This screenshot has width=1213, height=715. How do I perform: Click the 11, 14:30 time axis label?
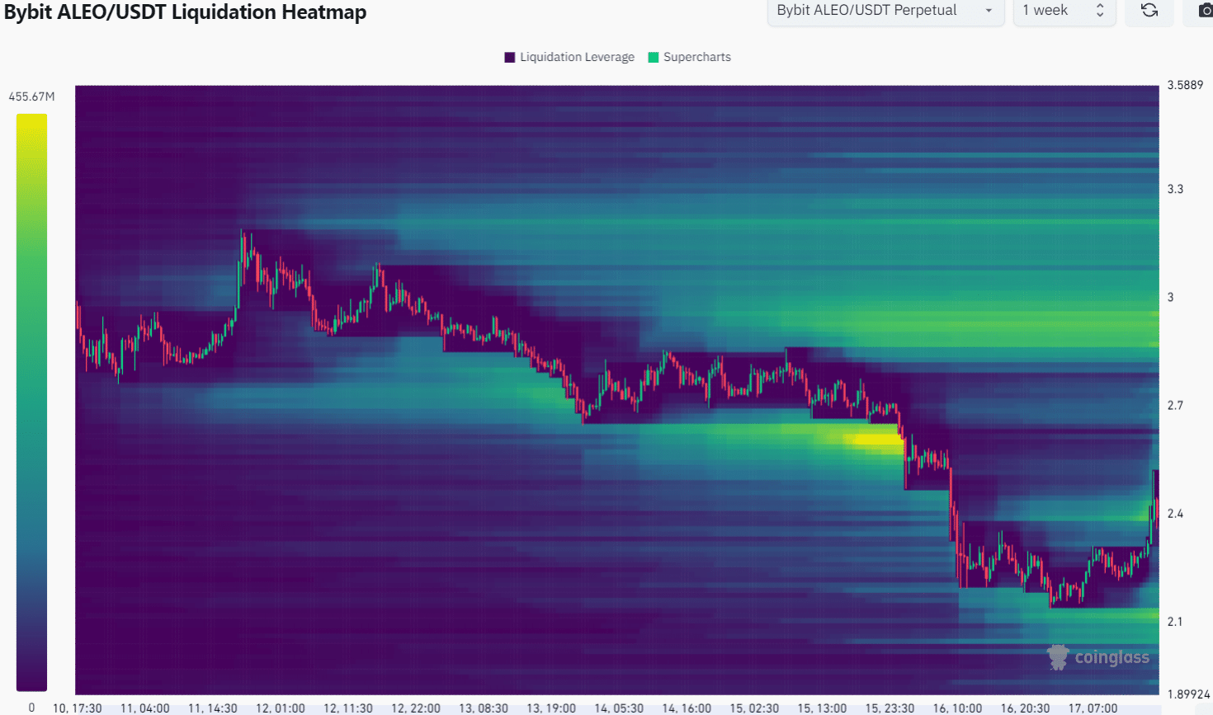[213, 708]
